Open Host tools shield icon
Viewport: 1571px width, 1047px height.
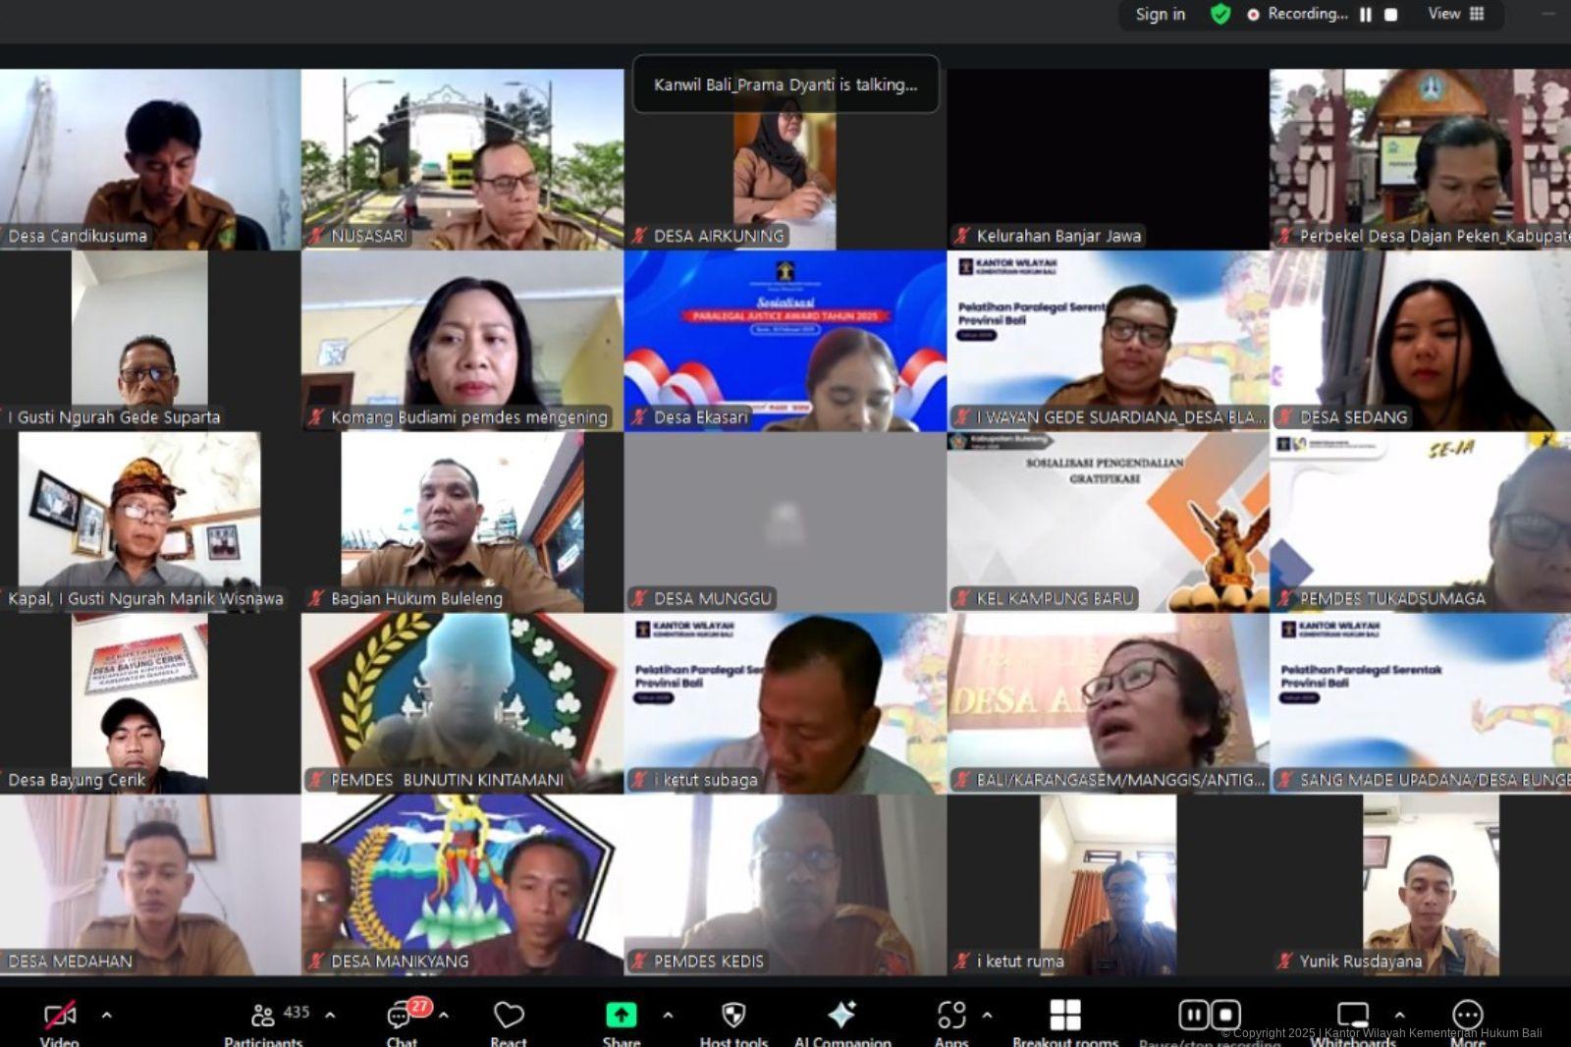(733, 1017)
